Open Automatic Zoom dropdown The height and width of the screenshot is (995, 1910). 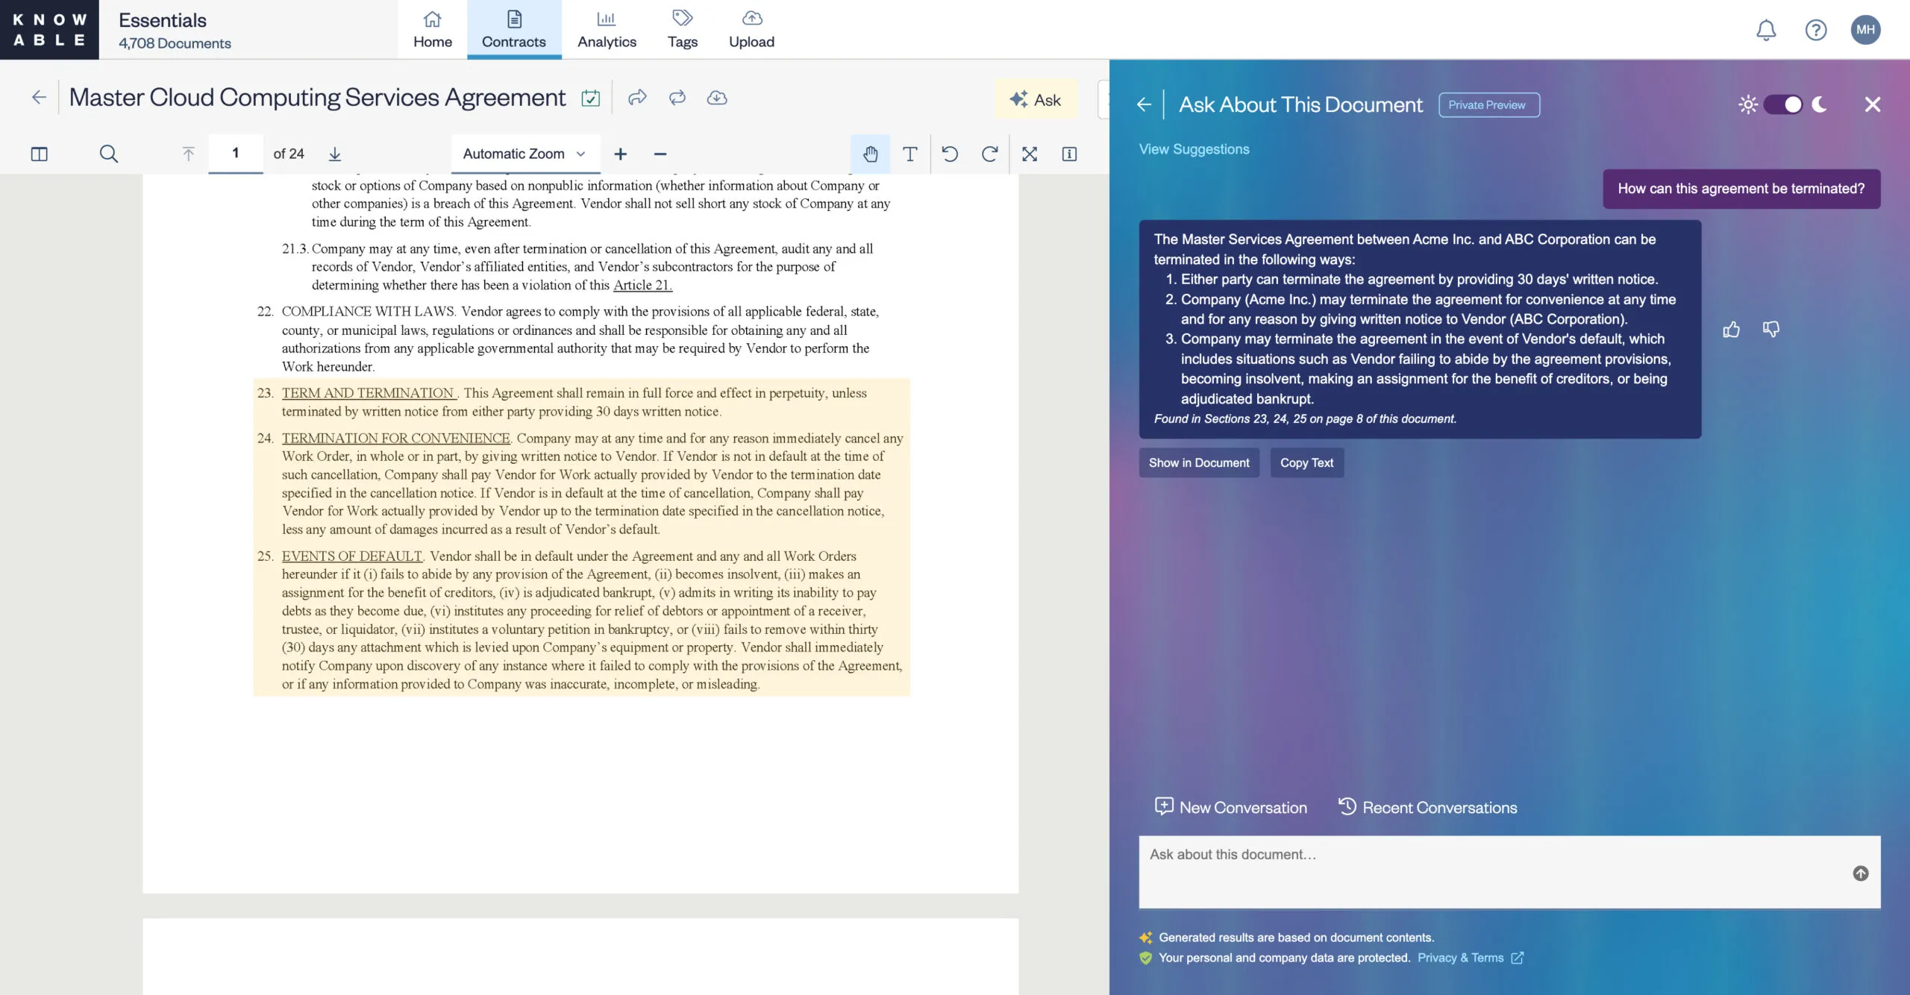point(524,154)
